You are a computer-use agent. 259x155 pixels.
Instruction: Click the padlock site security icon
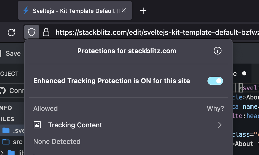46,32
